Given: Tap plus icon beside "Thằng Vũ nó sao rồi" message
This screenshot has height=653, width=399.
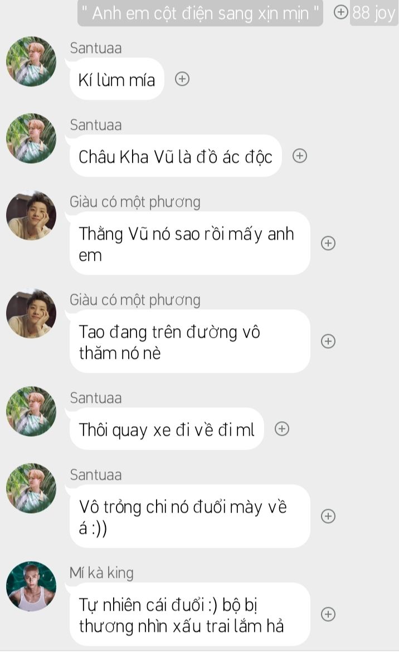Looking at the screenshot, I should (x=328, y=243).
